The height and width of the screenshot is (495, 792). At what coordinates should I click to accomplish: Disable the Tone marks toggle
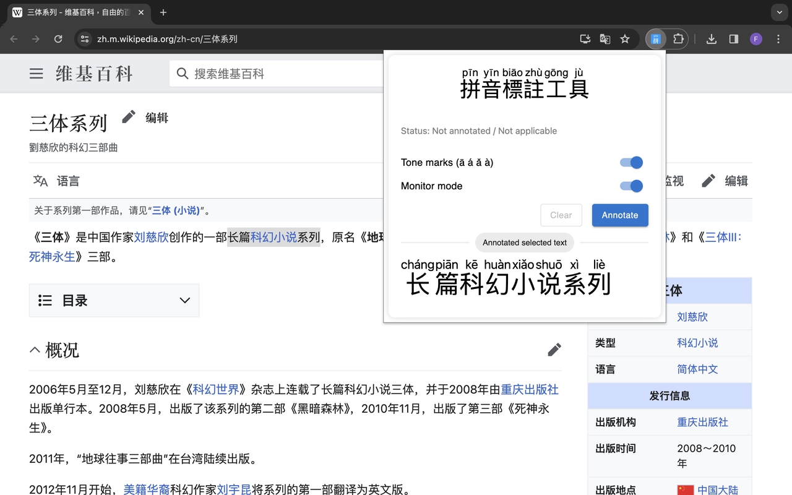pyautogui.click(x=631, y=162)
